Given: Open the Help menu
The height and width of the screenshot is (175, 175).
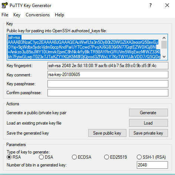Looking at the screenshot, I should (59, 15).
